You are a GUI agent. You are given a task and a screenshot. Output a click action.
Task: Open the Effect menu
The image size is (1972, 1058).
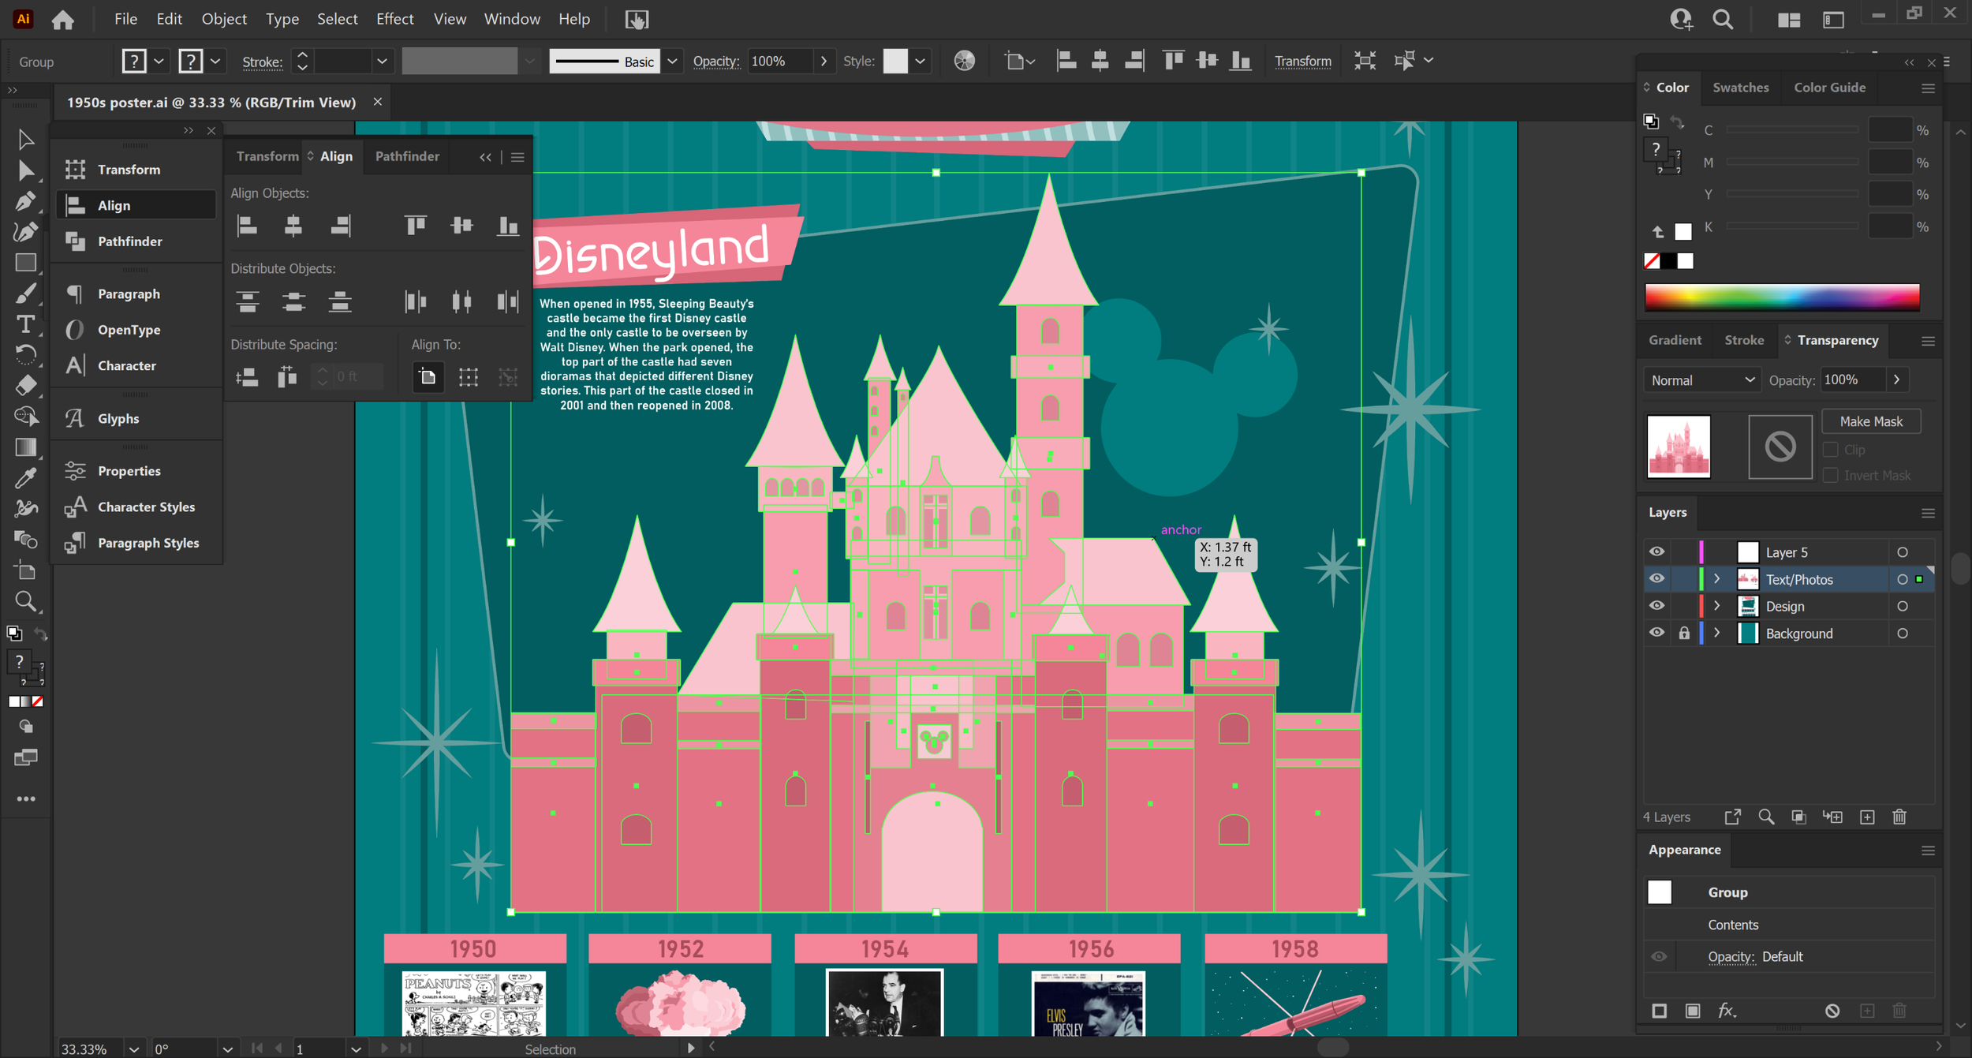[x=394, y=19]
